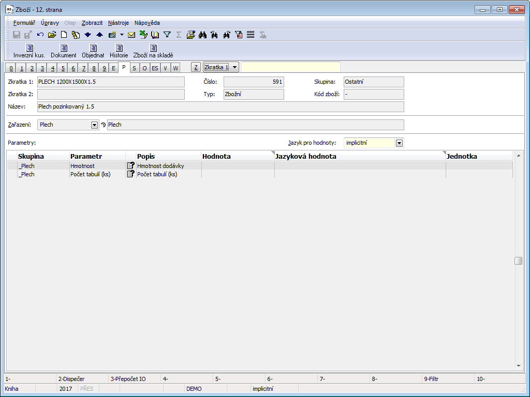Click the Inverzní kus. button

point(29,51)
